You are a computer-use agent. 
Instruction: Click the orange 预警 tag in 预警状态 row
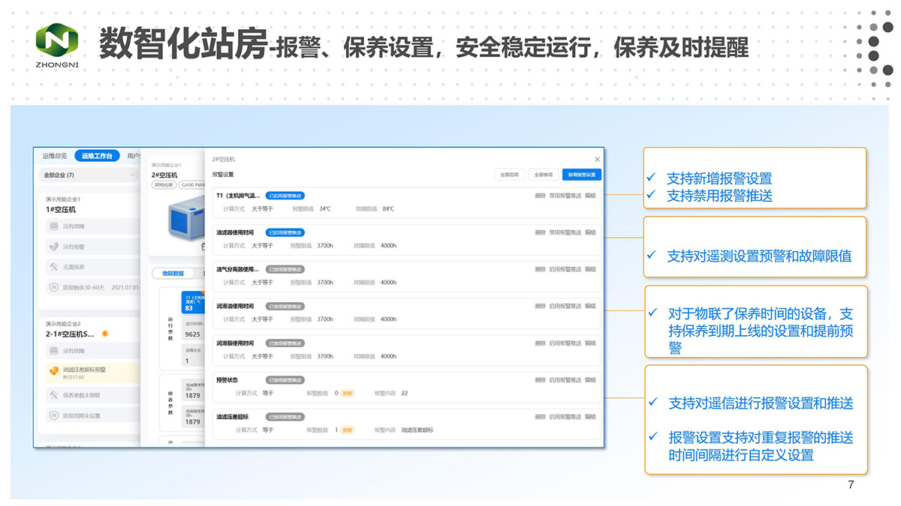point(348,393)
